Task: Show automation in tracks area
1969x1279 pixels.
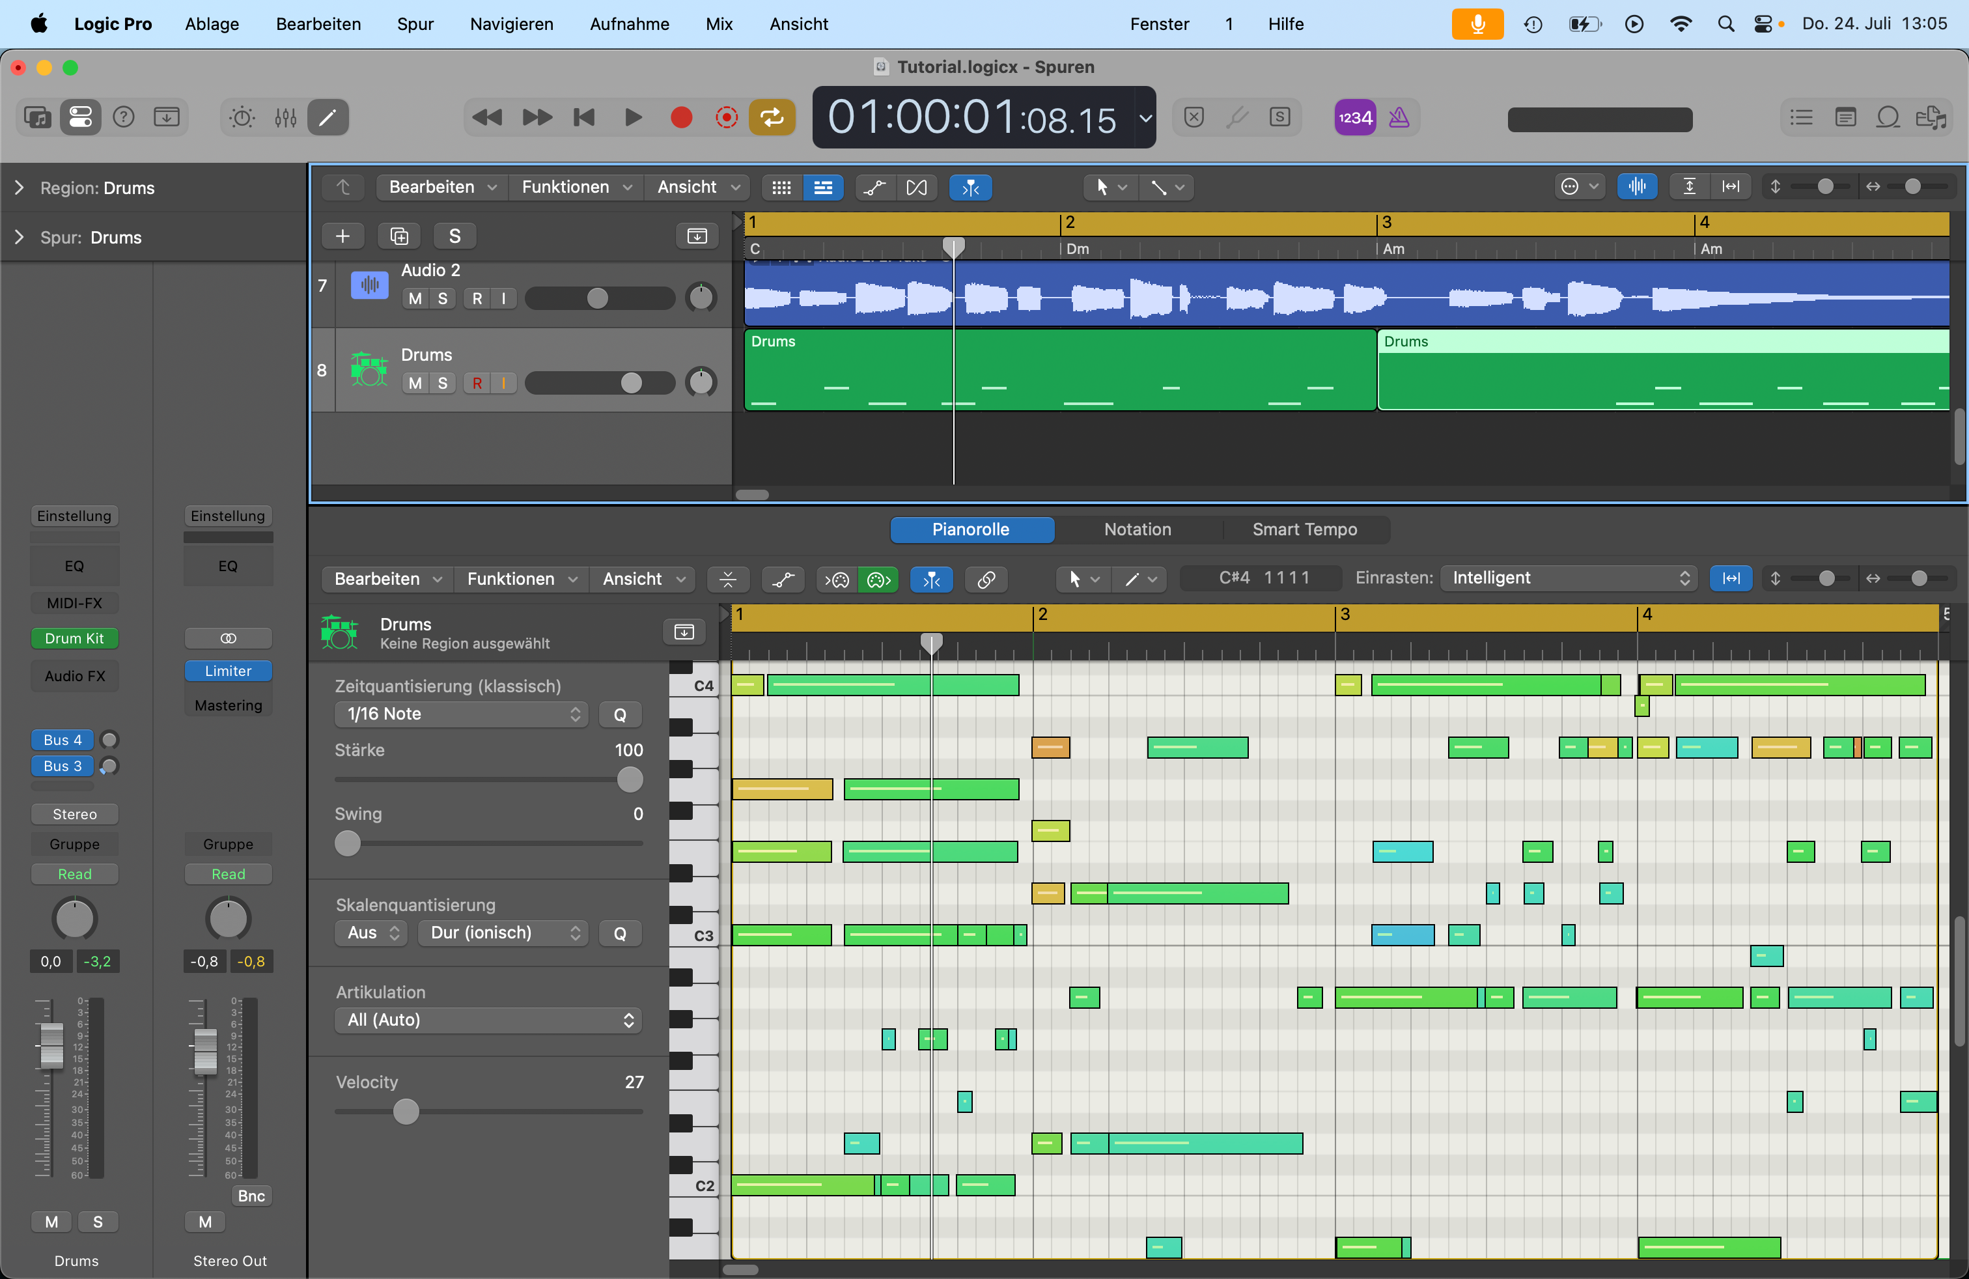Action: [x=874, y=187]
